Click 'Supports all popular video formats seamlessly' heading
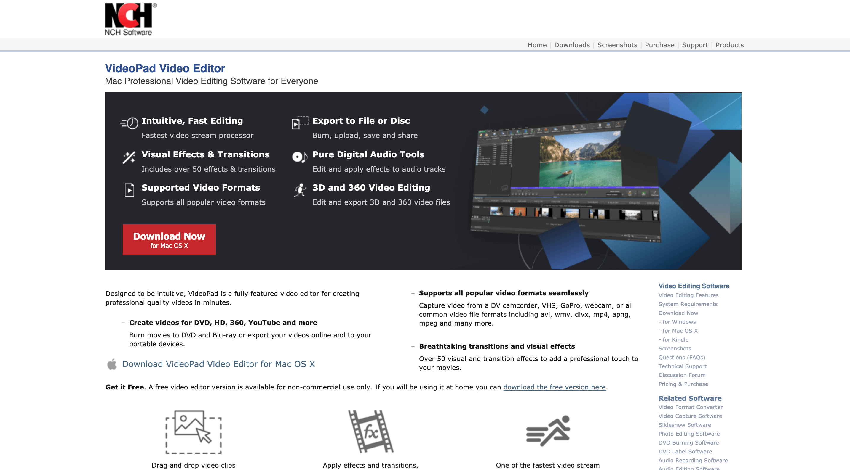 click(x=504, y=293)
